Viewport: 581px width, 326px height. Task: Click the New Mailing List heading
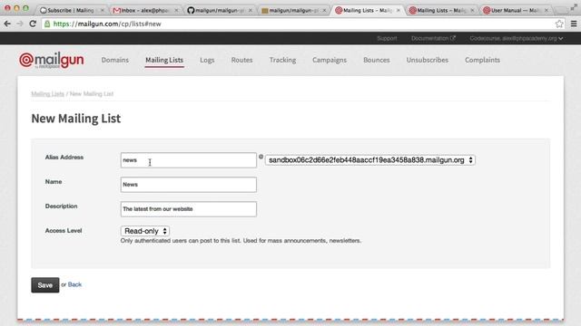76,119
